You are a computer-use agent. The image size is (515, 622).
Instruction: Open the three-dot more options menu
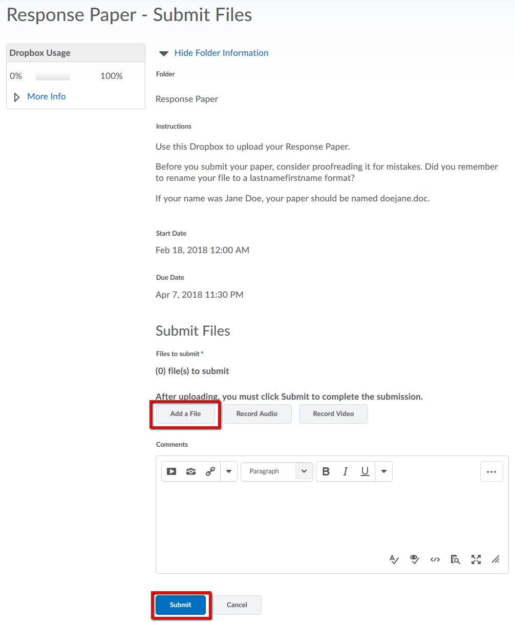[x=491, y=471]
